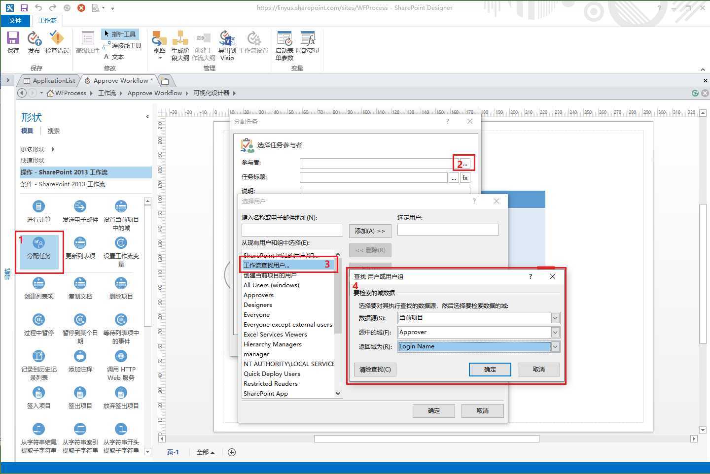Click 确定 in the 查找用户或用户组 dialog
This screenshot has height=474, width=710.
click(490, 370)
